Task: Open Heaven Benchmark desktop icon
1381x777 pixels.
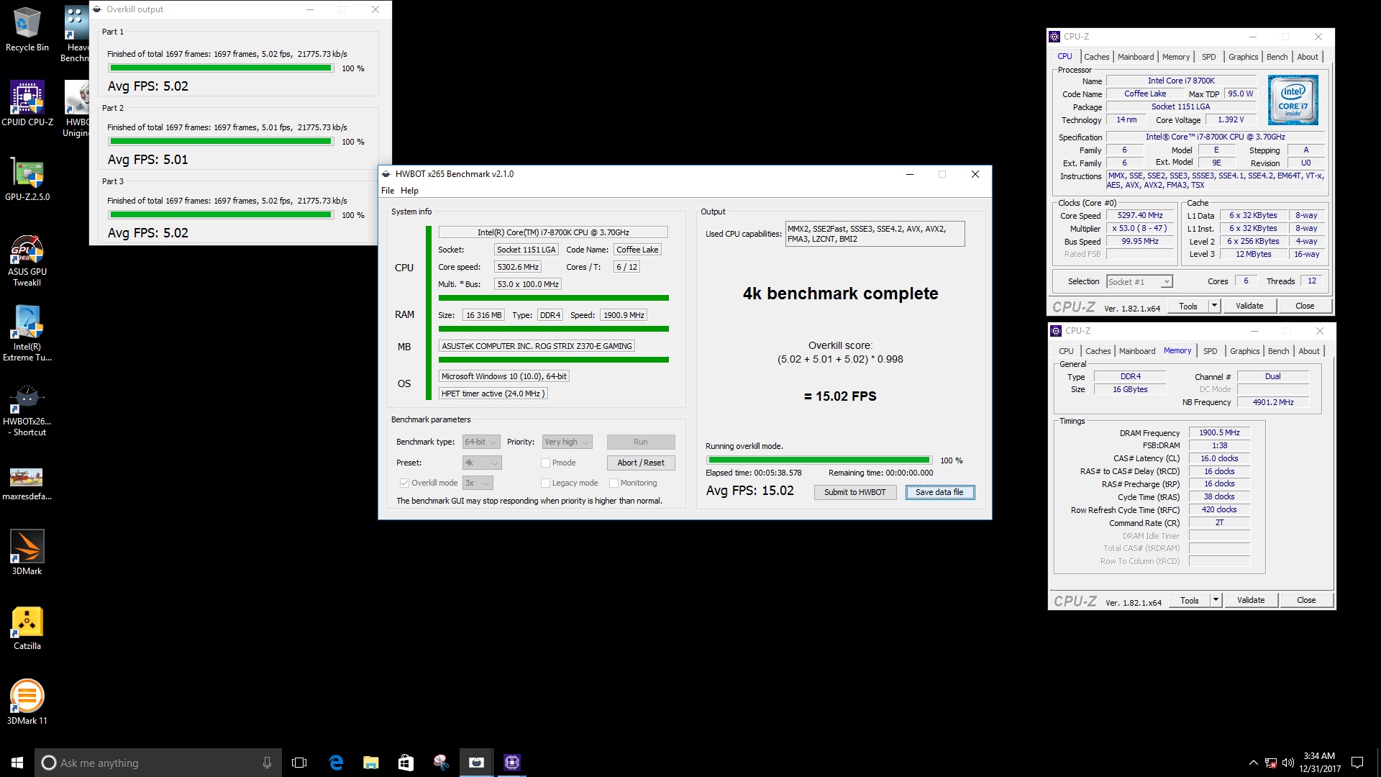Action: (76, 34)
